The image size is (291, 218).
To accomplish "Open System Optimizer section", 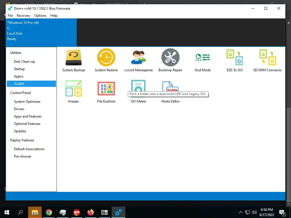I will coord(31,102).
